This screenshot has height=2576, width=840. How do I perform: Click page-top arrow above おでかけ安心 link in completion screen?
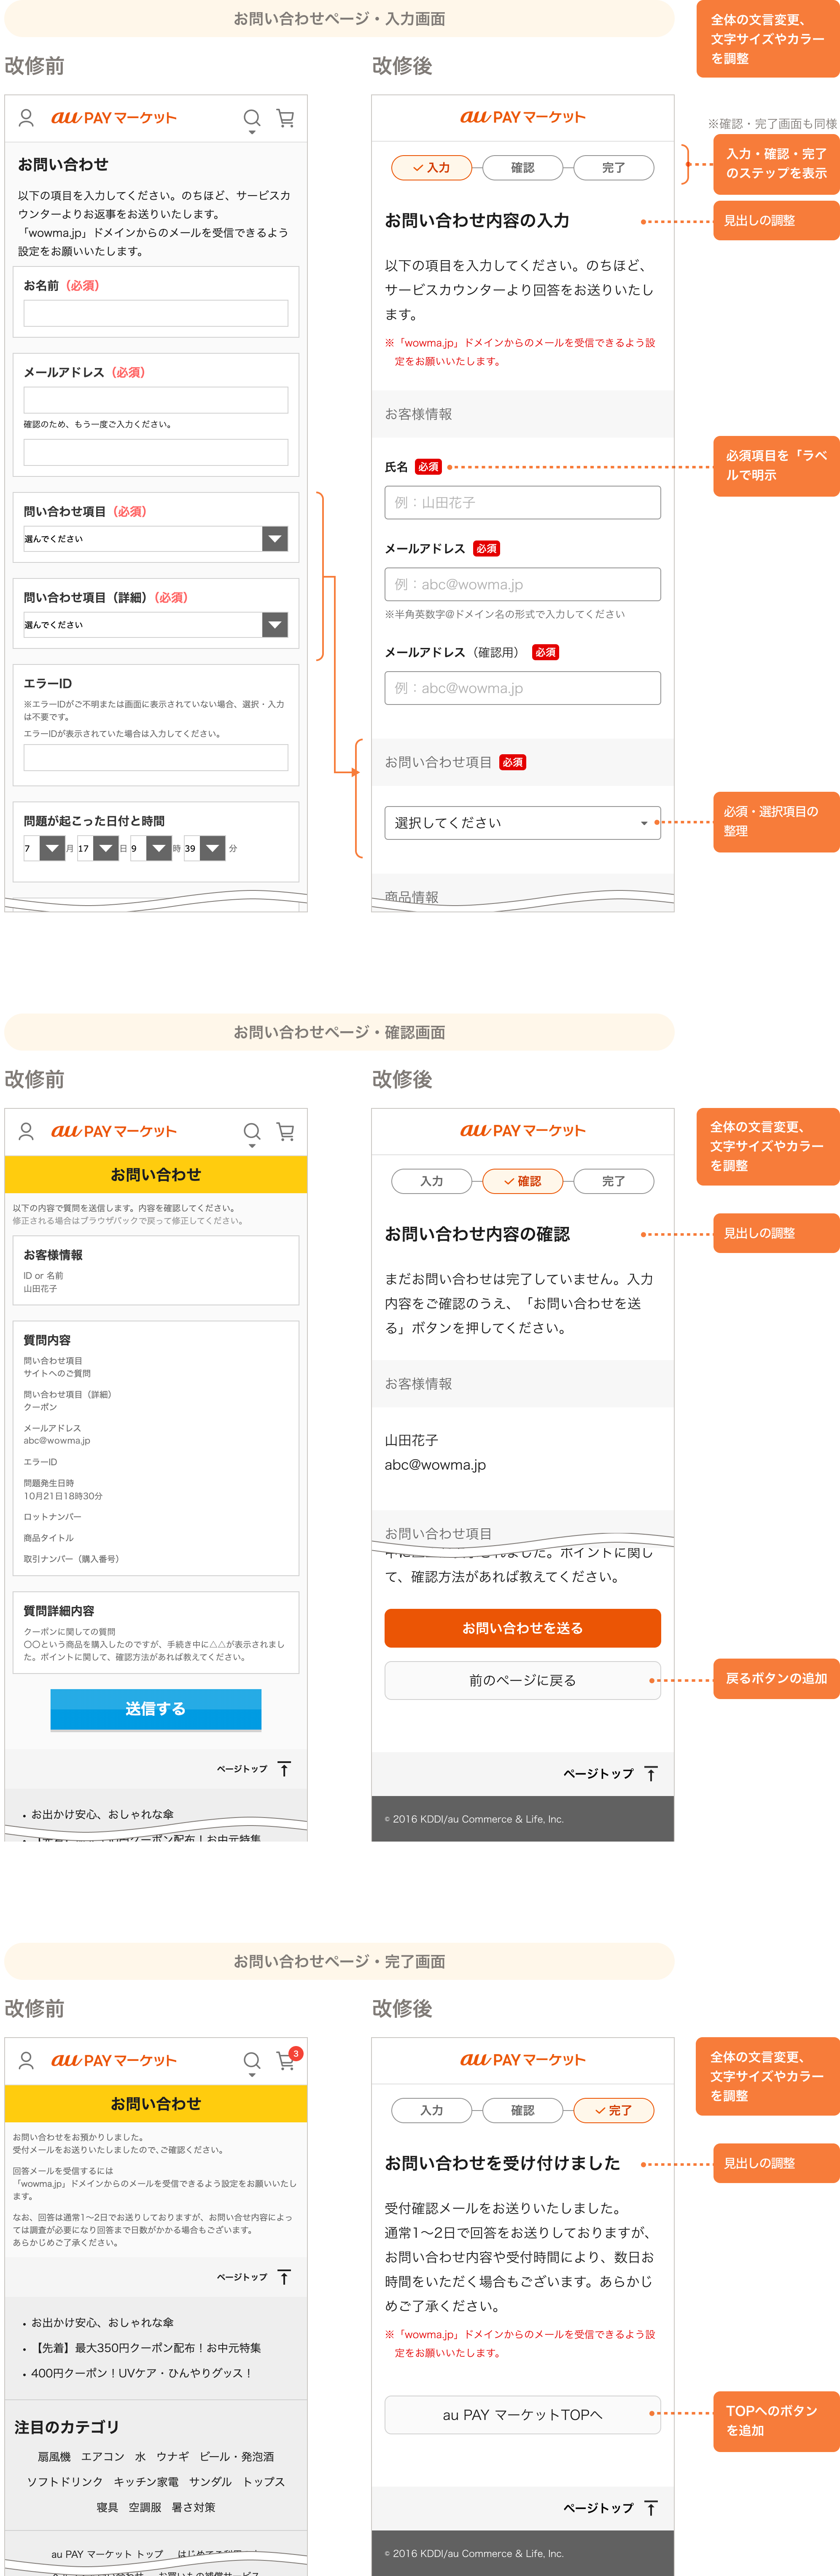[x=284, y=2277]
